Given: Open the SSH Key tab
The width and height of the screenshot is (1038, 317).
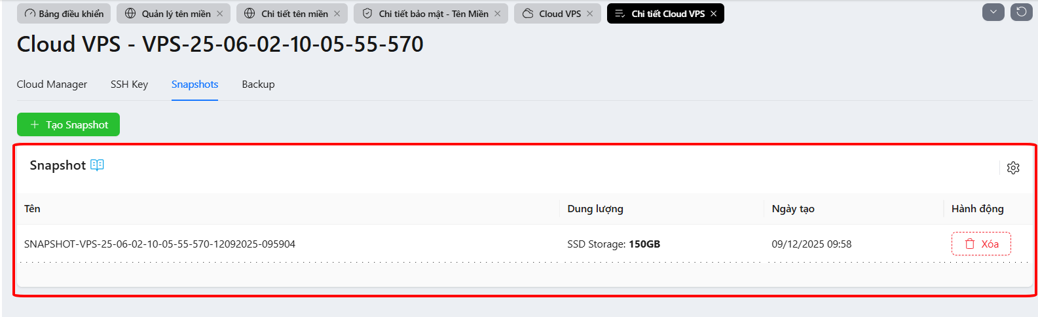Looking at the screenshot, I should coord(129,84).
